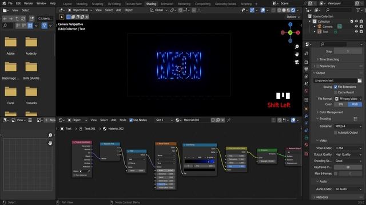
Task: Toggle viewport gizmos display icon
Action: 252,10
